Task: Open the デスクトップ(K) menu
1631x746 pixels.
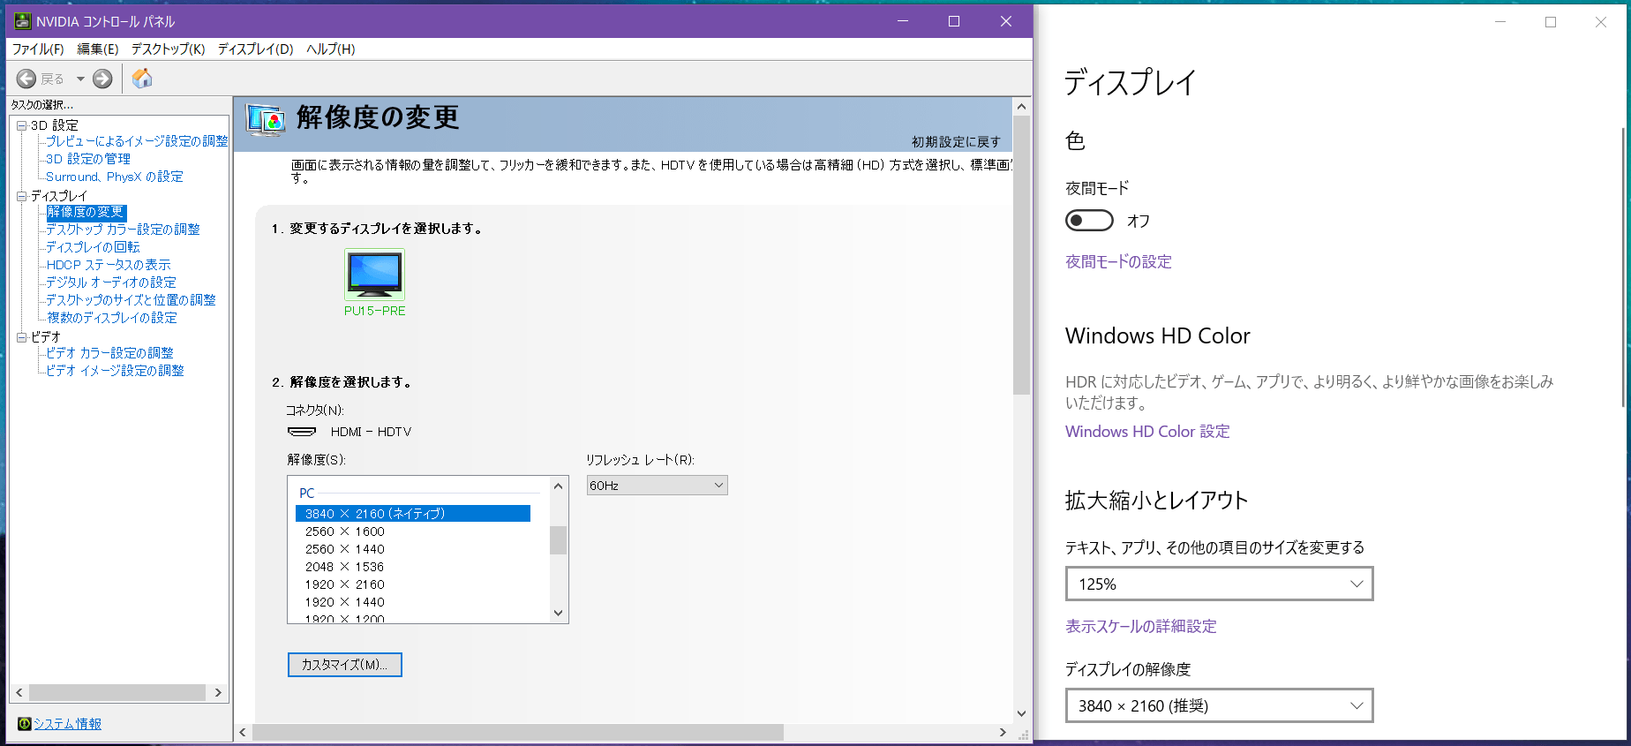Action: [x=168, y=49]
